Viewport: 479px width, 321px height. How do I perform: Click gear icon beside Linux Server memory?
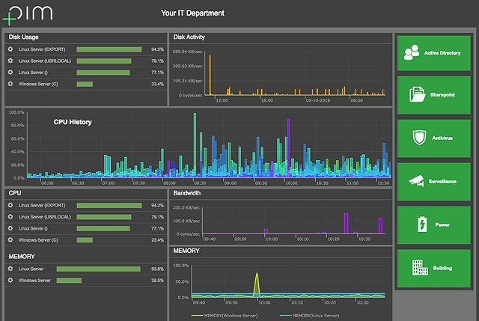[10, 269]
